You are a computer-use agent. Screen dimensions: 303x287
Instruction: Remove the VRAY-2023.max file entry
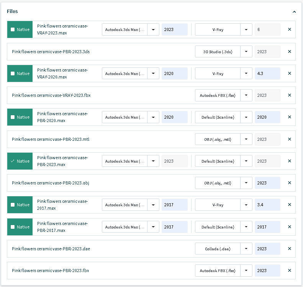pyautogui.click(x=289, y=29)
